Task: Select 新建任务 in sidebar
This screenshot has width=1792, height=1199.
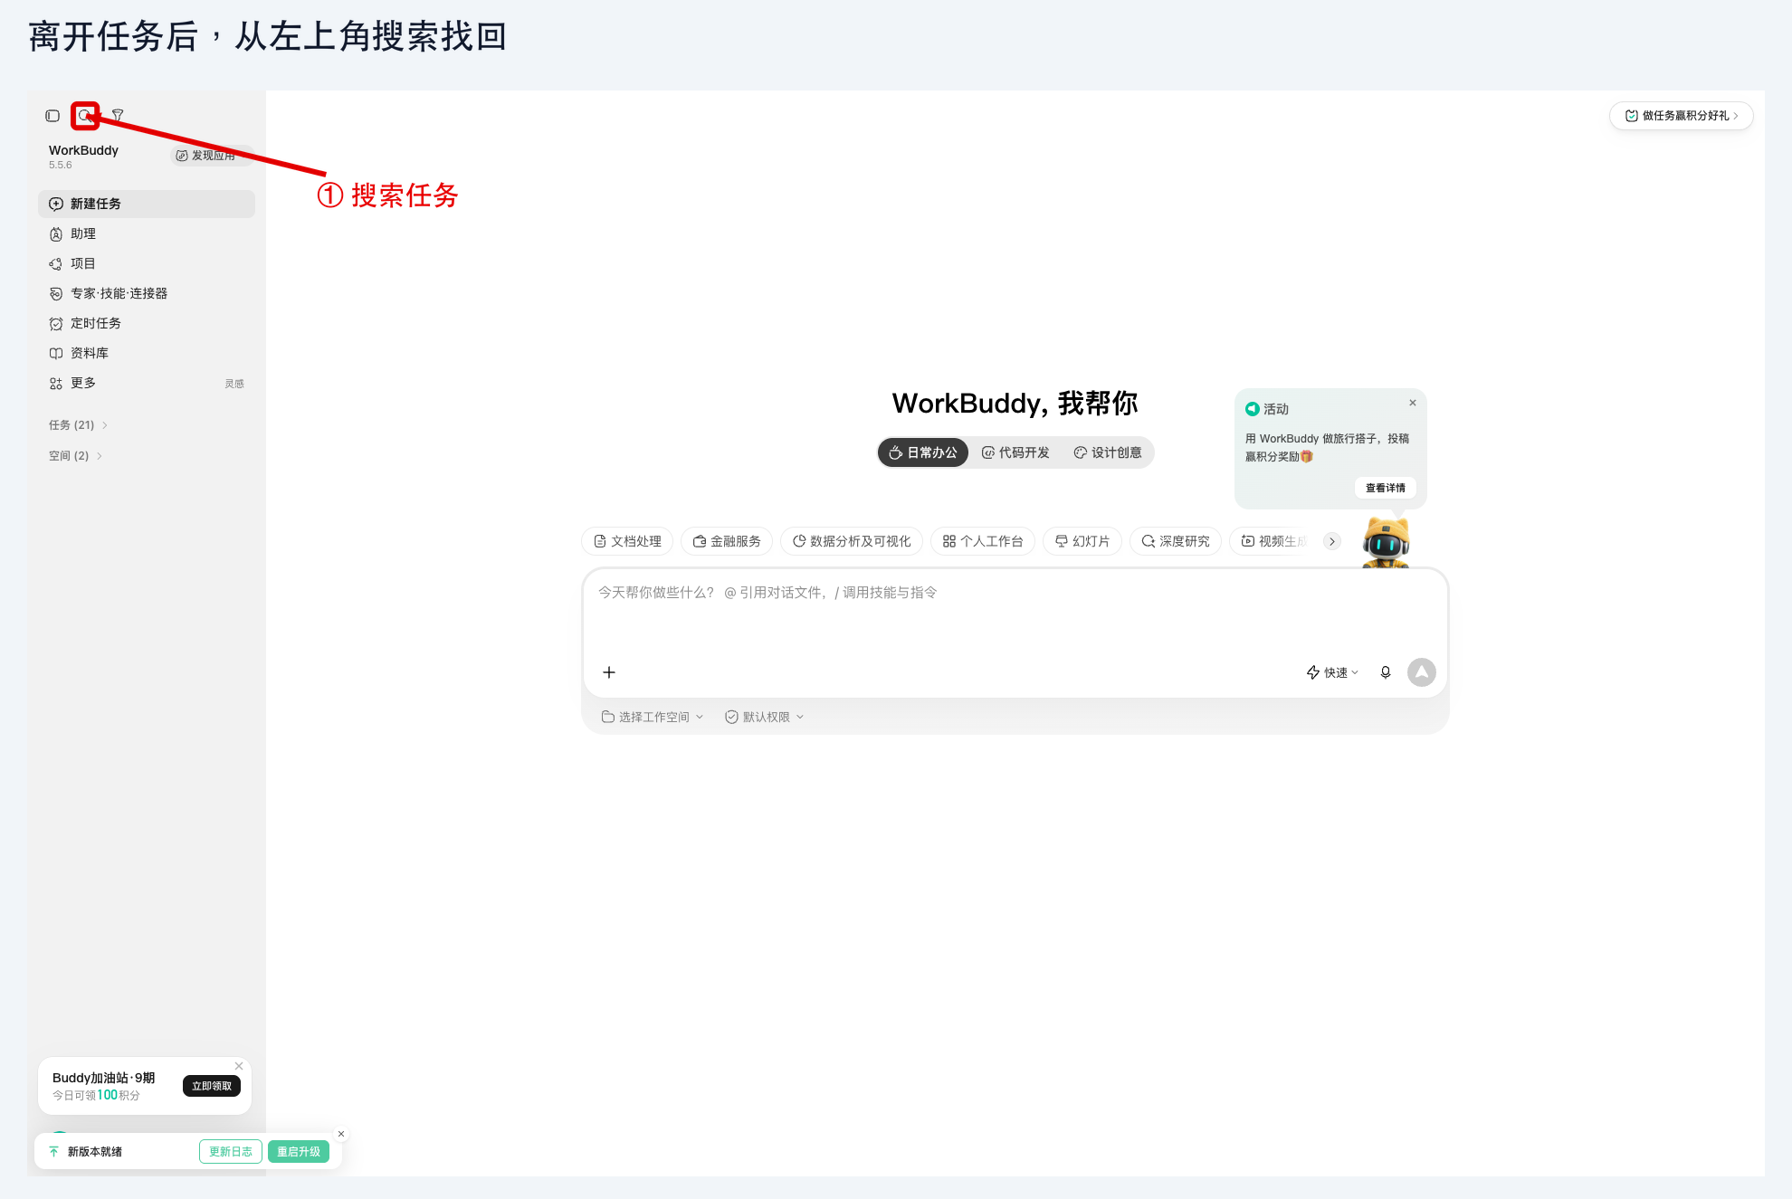Action: pos(147,204)
